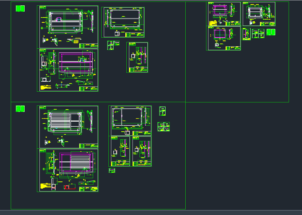Viewport: 302px width, 215px height.
Task: Click the tiny detail block below the lower-center section sheets
Action: [x=112, y=170]
